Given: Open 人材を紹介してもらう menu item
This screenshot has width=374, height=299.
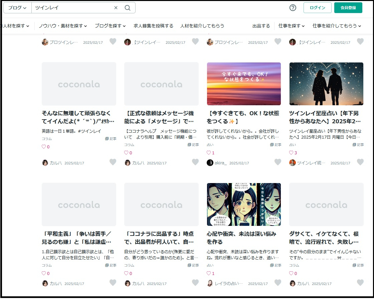Looking at the screenshot, I should (202, 26).
